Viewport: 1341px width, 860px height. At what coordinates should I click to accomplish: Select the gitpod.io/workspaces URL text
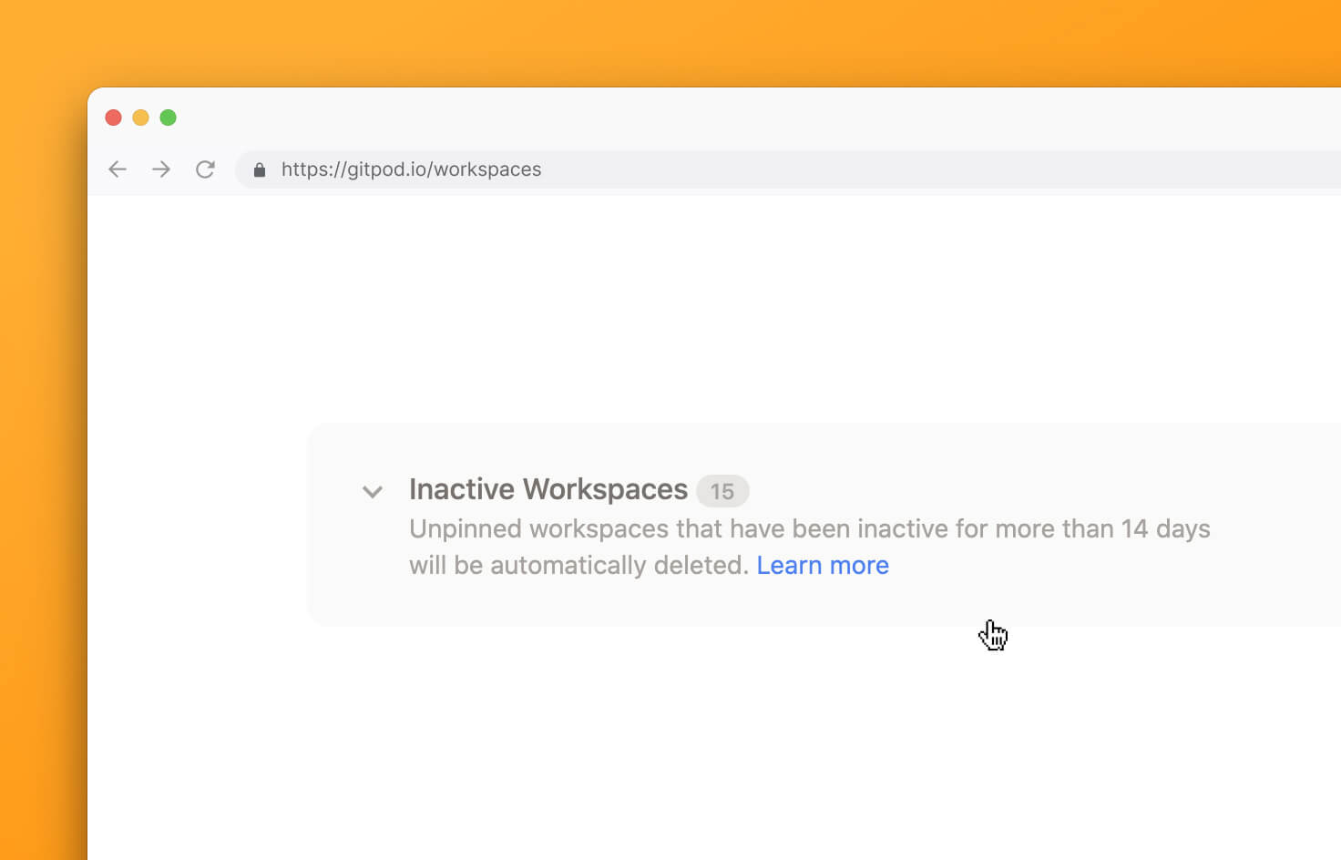(411, 169)
